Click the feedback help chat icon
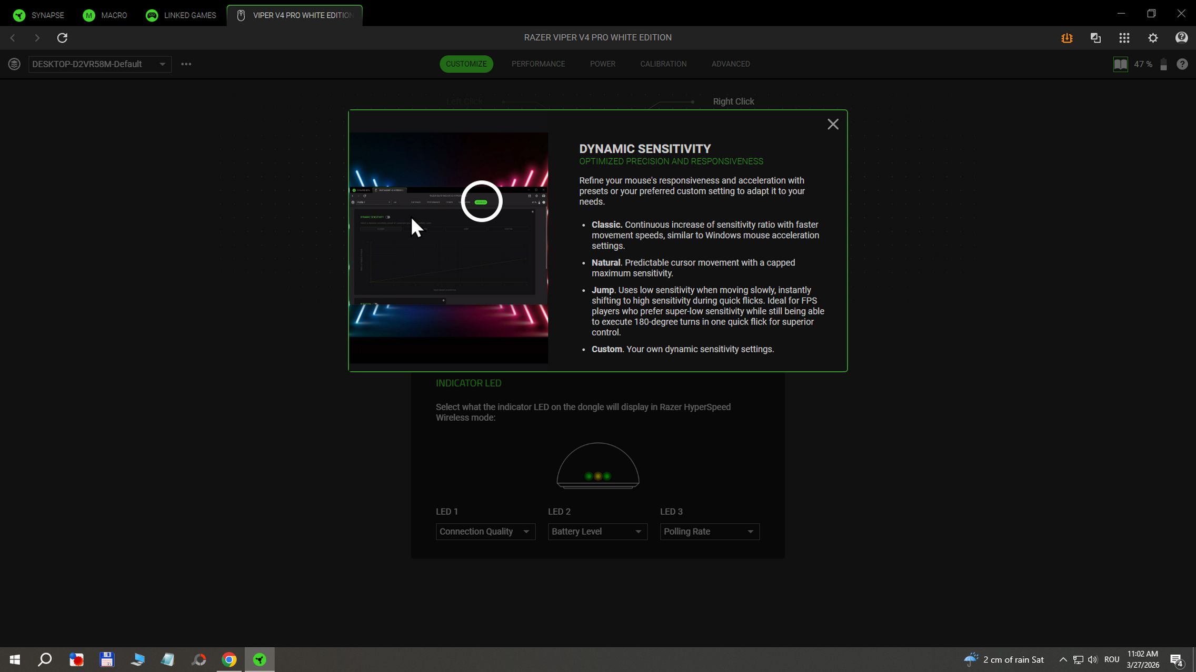 1181,38
